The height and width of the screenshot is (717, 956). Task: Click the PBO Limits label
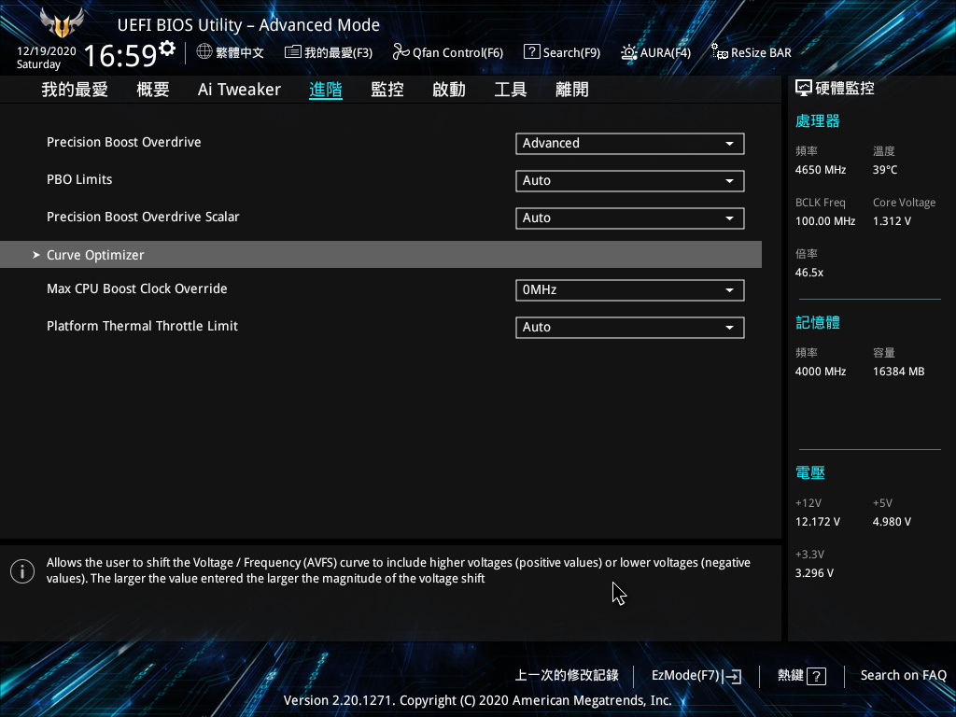[x=79, y=179]
